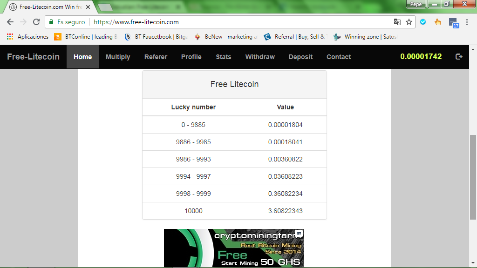Click the green secure padlock icon
This screenshot has width=477, height=268.
click(51, 22)
